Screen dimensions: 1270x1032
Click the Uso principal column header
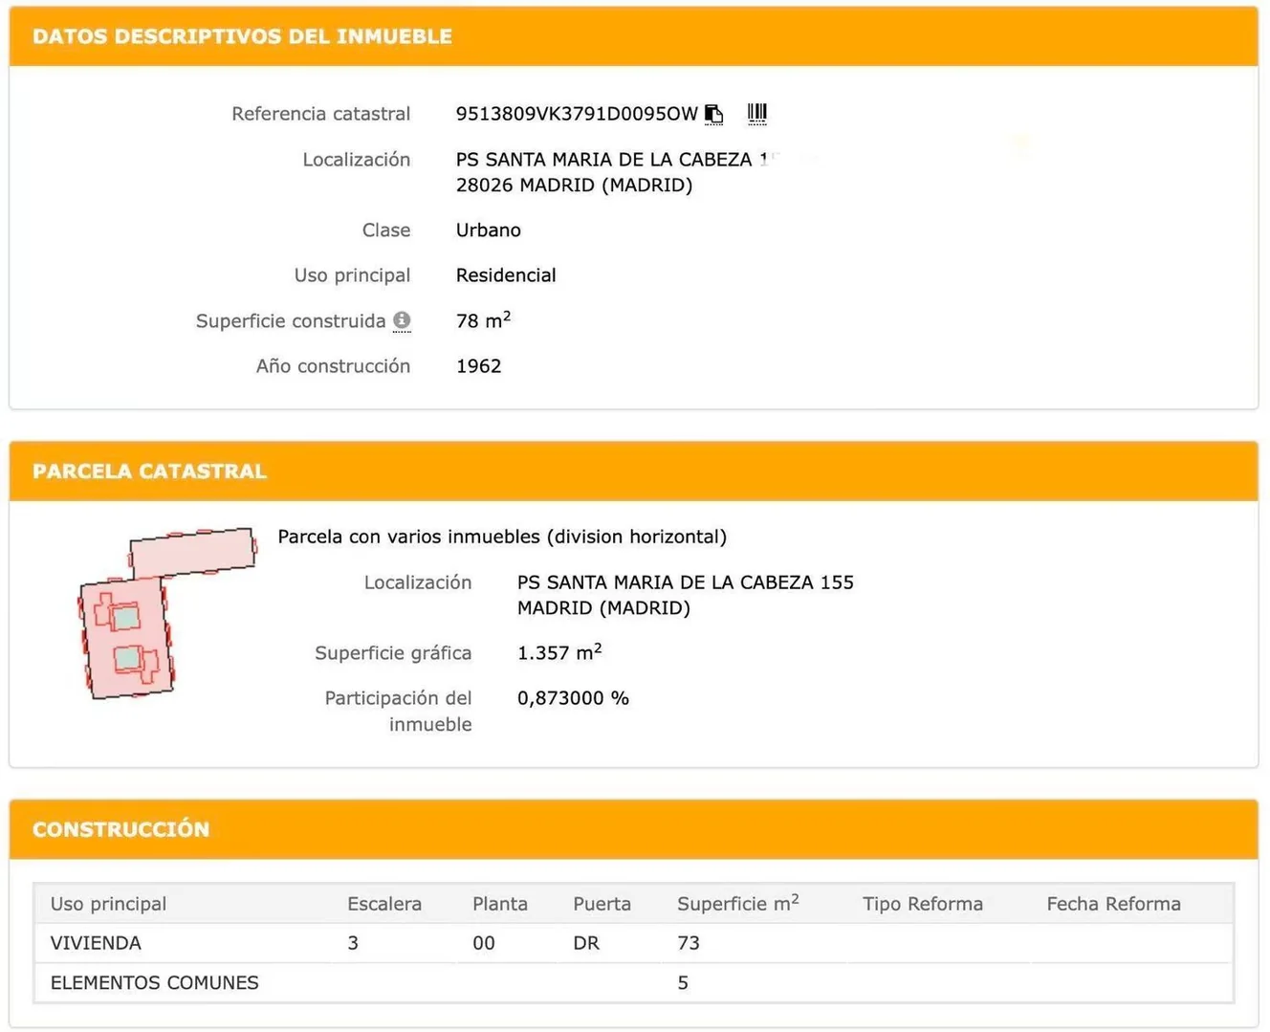pyautogui.click(x=108, y=904)
